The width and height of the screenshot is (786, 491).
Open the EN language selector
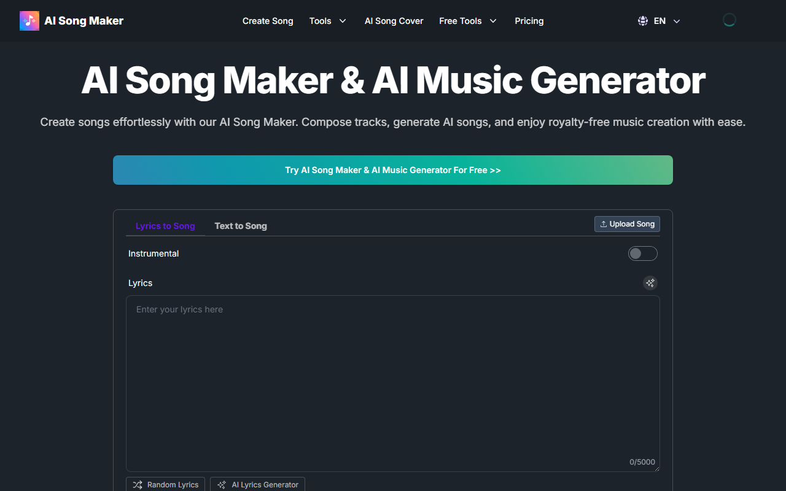coord(659,21)
